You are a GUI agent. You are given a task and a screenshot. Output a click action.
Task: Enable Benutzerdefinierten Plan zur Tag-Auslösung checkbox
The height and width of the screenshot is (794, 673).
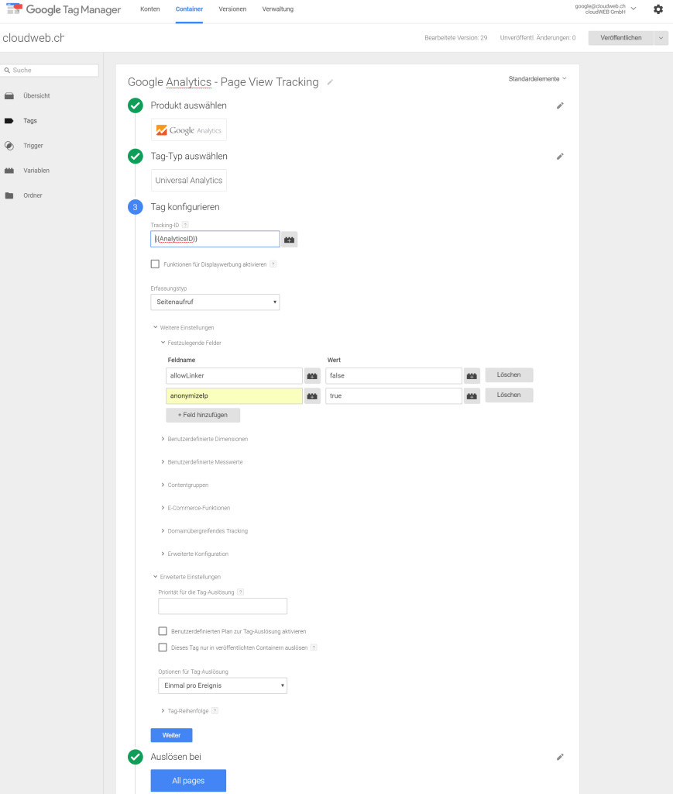(163, 631)
